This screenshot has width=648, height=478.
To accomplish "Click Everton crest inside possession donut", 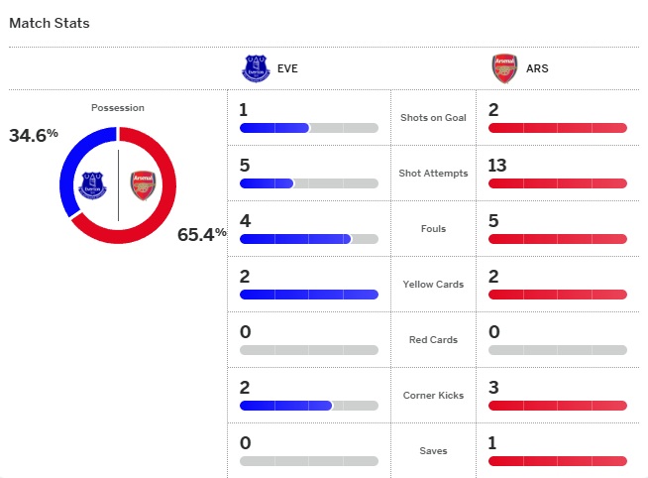I will pos(93,184).
